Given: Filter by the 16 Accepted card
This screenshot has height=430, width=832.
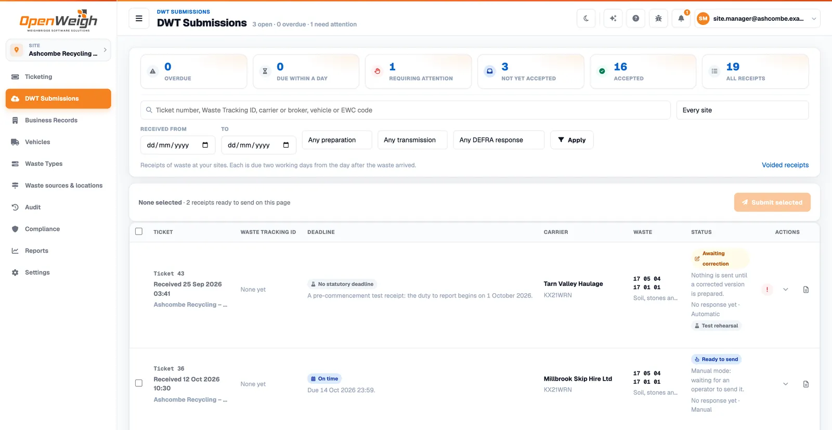Looking at the screenshot, I should pyautogui.click(x=643, y=72).
